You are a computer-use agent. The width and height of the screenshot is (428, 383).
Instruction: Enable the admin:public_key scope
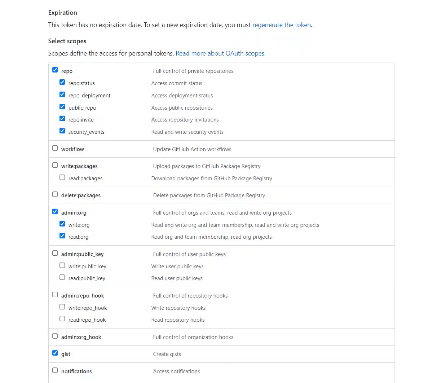(x=55, y=253)
